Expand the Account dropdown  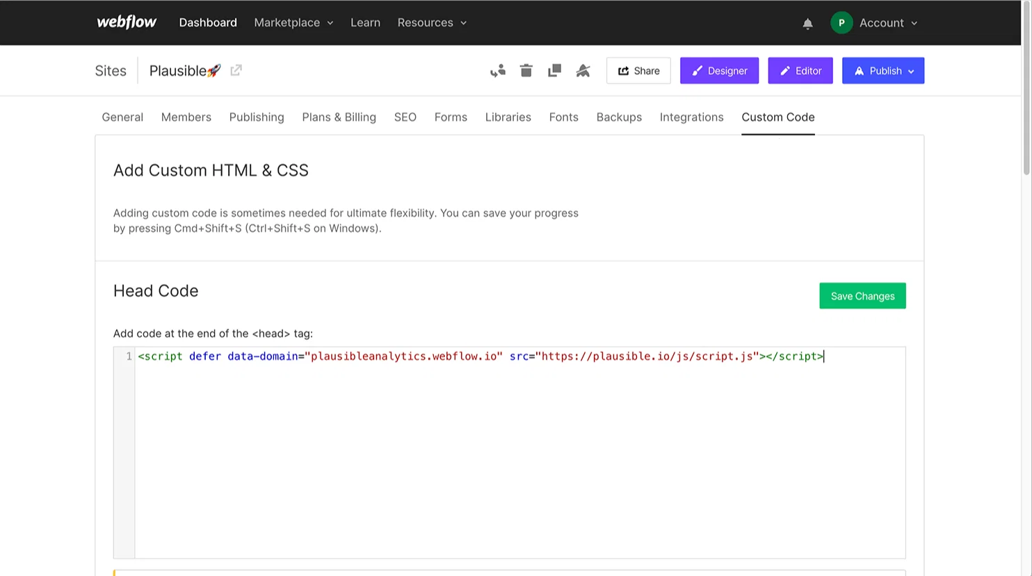[x=888, y=23]
